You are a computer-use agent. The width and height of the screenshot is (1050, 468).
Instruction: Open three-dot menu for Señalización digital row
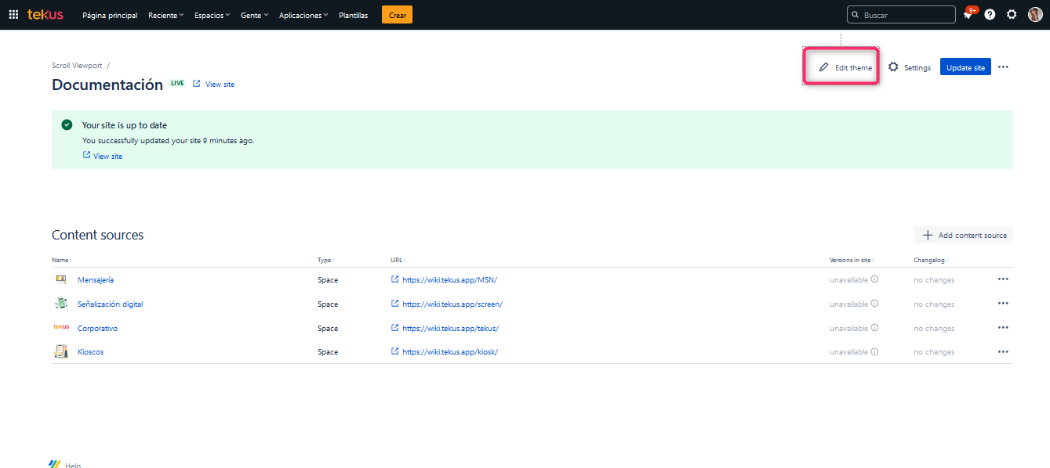[1003, 304]
